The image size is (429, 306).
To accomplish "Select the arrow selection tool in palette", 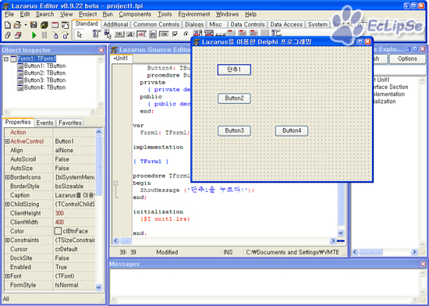I will [x=80, y=34].
